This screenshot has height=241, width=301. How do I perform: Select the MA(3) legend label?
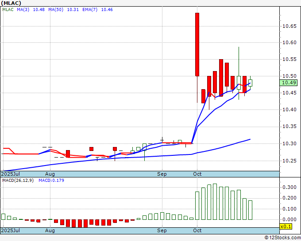point(23,10)
